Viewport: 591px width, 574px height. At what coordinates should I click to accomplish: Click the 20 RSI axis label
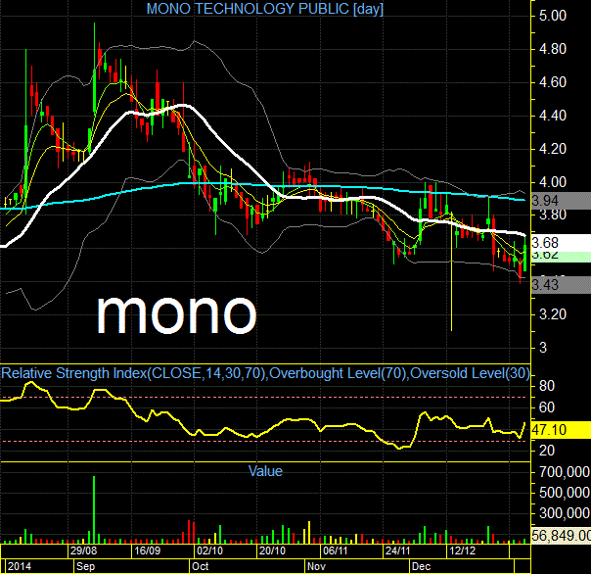pyautogui.click(x=547, y=451)
